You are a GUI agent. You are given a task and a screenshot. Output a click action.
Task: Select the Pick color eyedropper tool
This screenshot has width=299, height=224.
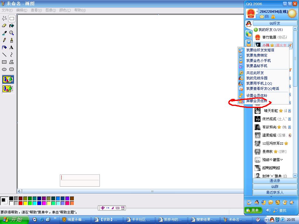4,33
